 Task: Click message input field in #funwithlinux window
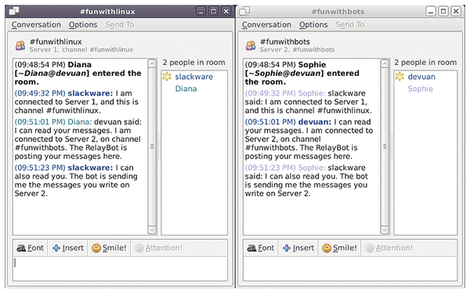(x=120, y=269)
